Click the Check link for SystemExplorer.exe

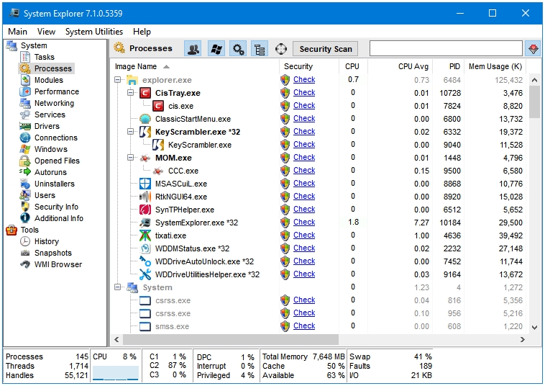click(x=304, y=223)
